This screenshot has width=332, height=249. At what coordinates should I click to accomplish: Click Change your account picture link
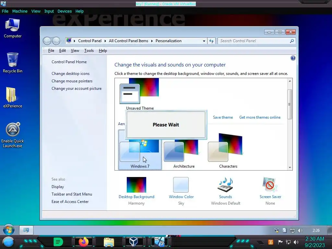pos(77,89)
